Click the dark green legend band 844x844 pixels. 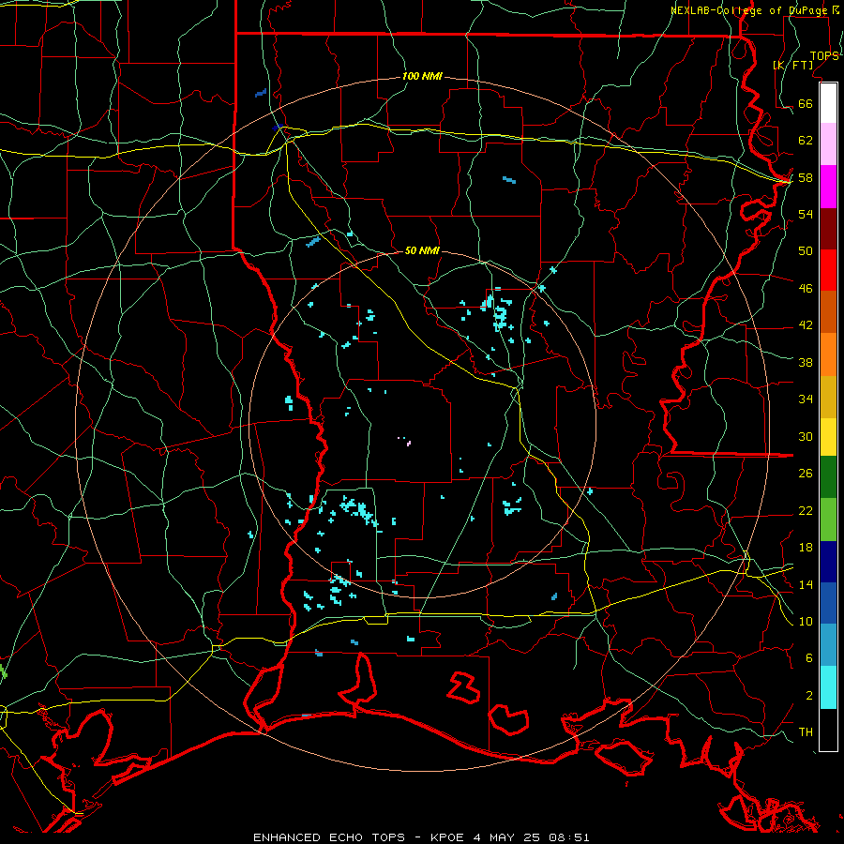(828, 477)
